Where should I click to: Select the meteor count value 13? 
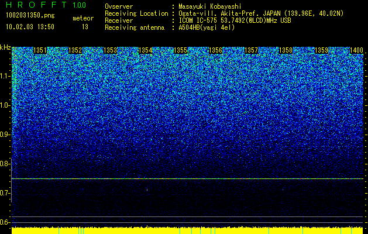click(85, 27)
